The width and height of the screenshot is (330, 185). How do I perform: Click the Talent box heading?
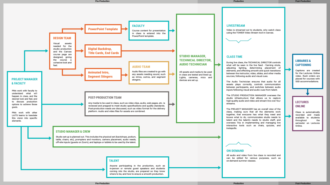click(x=114, y=161)
